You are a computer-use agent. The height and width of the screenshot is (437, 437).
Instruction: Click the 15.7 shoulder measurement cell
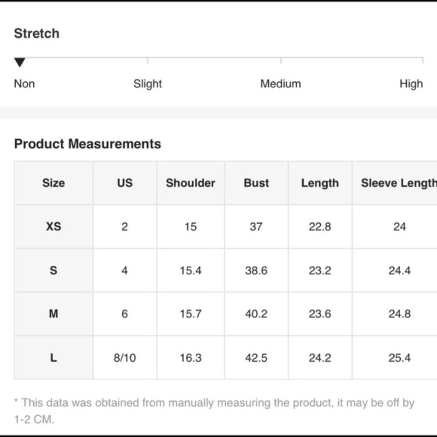pos(191,314)
